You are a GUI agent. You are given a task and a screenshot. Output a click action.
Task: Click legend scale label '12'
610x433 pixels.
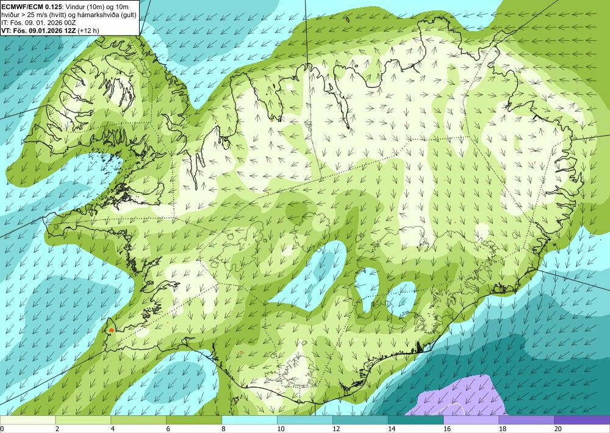tap(336, 429)
